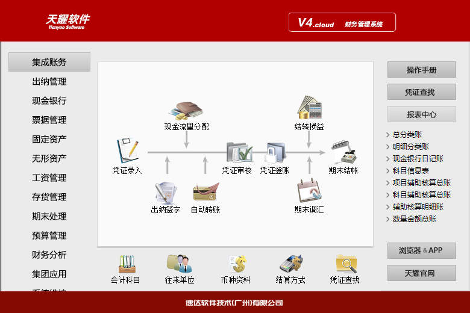This screenshot has width=470, height=313.
Task: Click the 往来单位 contacts icon
Action: [x=179, y=264]
